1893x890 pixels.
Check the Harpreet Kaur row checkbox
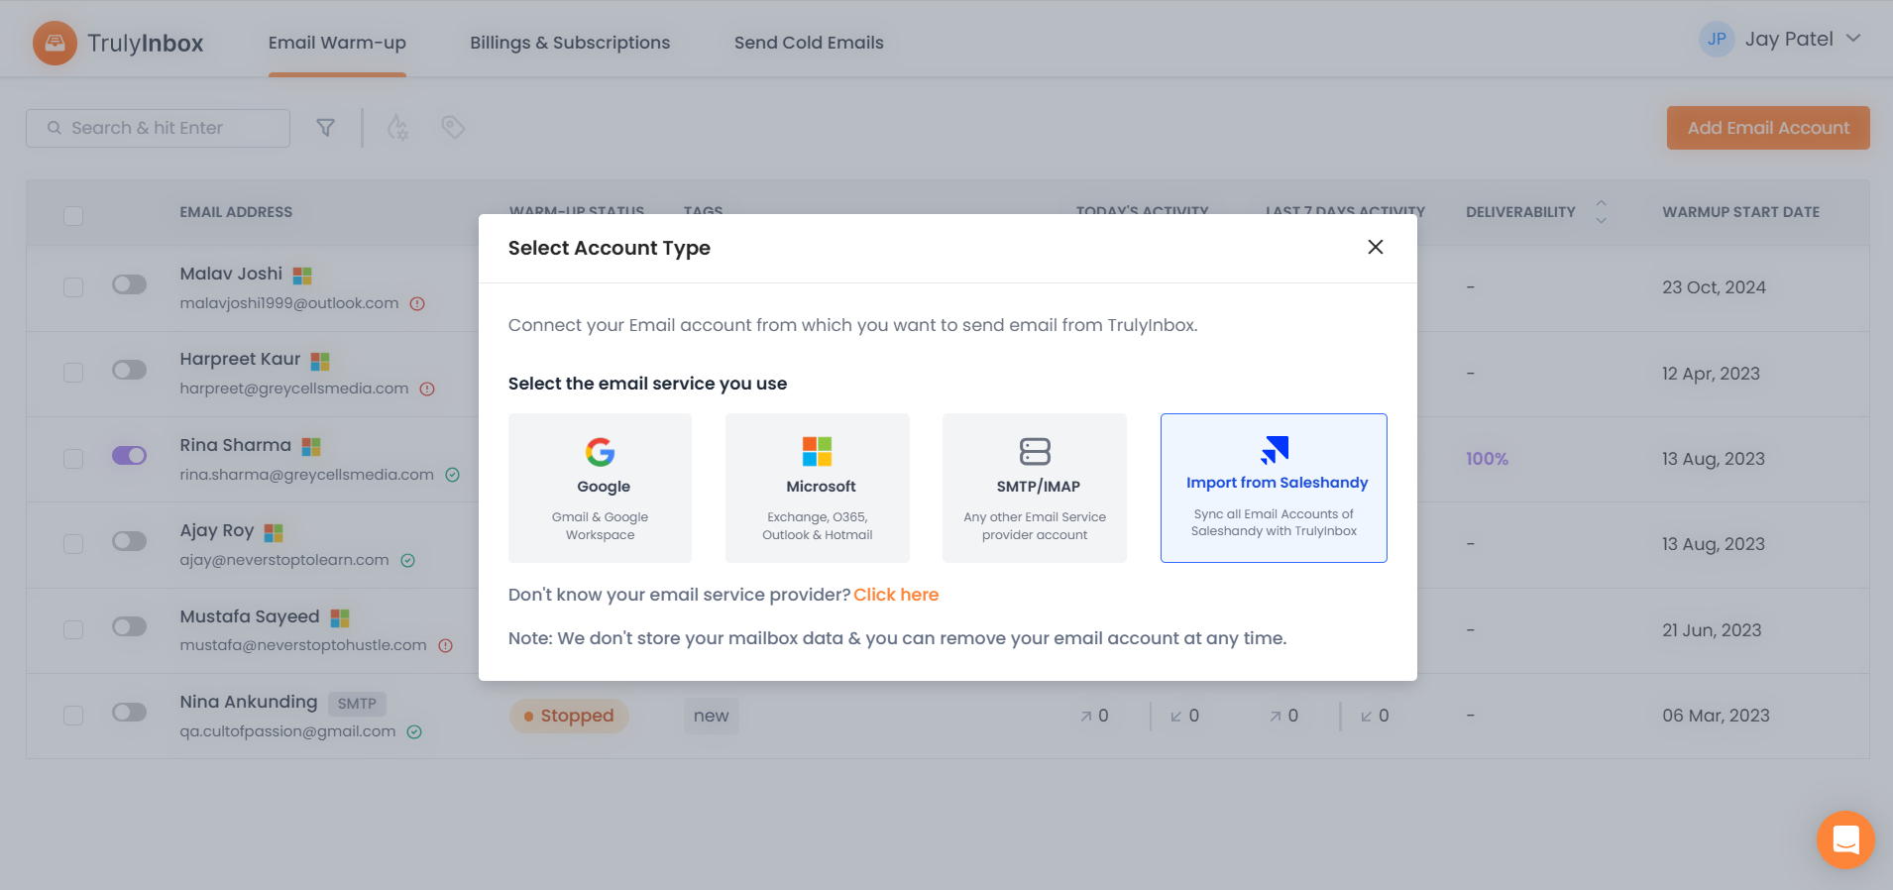pos(73,373)
